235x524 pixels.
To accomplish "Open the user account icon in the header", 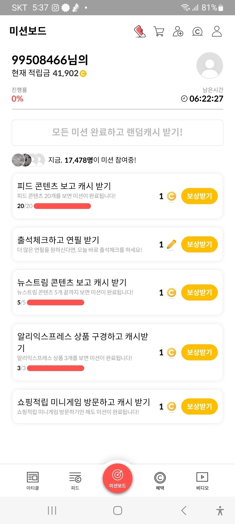I will tap(217, 31).
